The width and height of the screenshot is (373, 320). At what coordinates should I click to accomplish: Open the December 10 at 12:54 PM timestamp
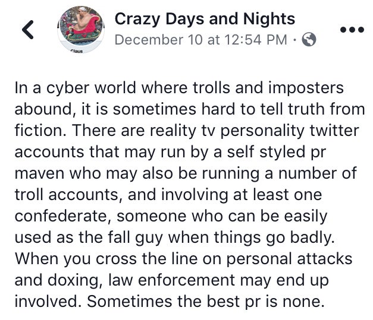point(201,40)
